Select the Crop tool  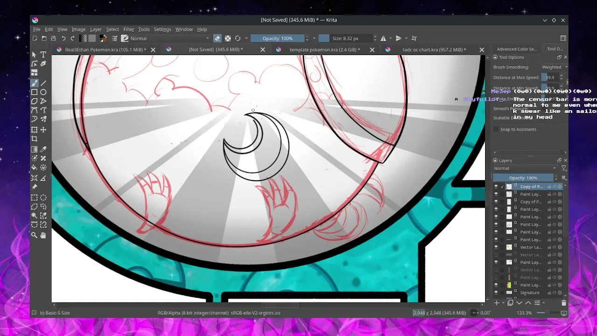34,139
